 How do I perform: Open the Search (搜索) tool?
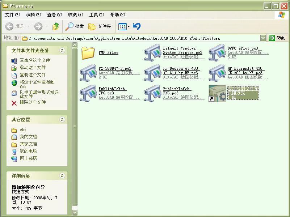[x=75, y=26]
